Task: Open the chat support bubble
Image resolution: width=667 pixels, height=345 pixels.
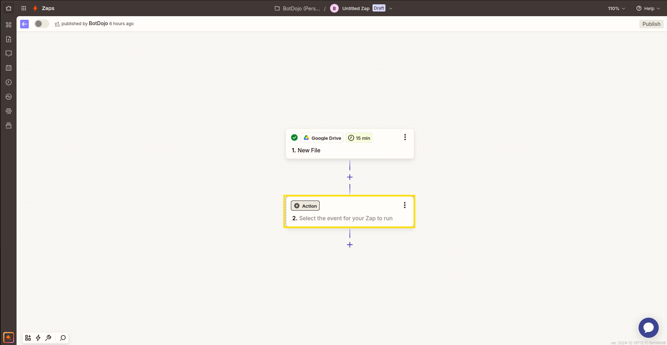Action: tap(648, 327)
